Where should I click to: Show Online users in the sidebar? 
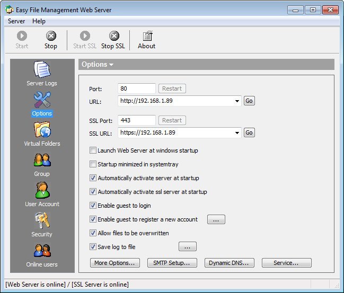(x=42, y=255)
